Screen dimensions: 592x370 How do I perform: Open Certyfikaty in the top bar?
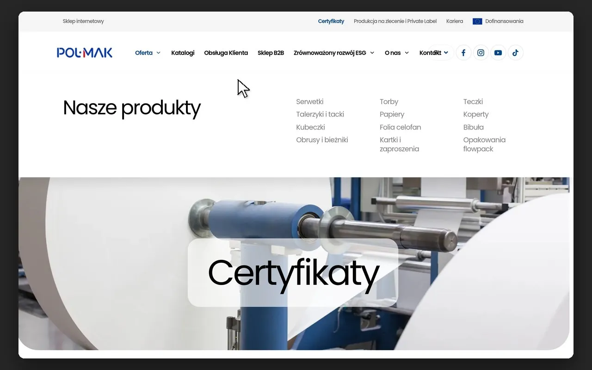pyautogui.click(x=331, y=21)
